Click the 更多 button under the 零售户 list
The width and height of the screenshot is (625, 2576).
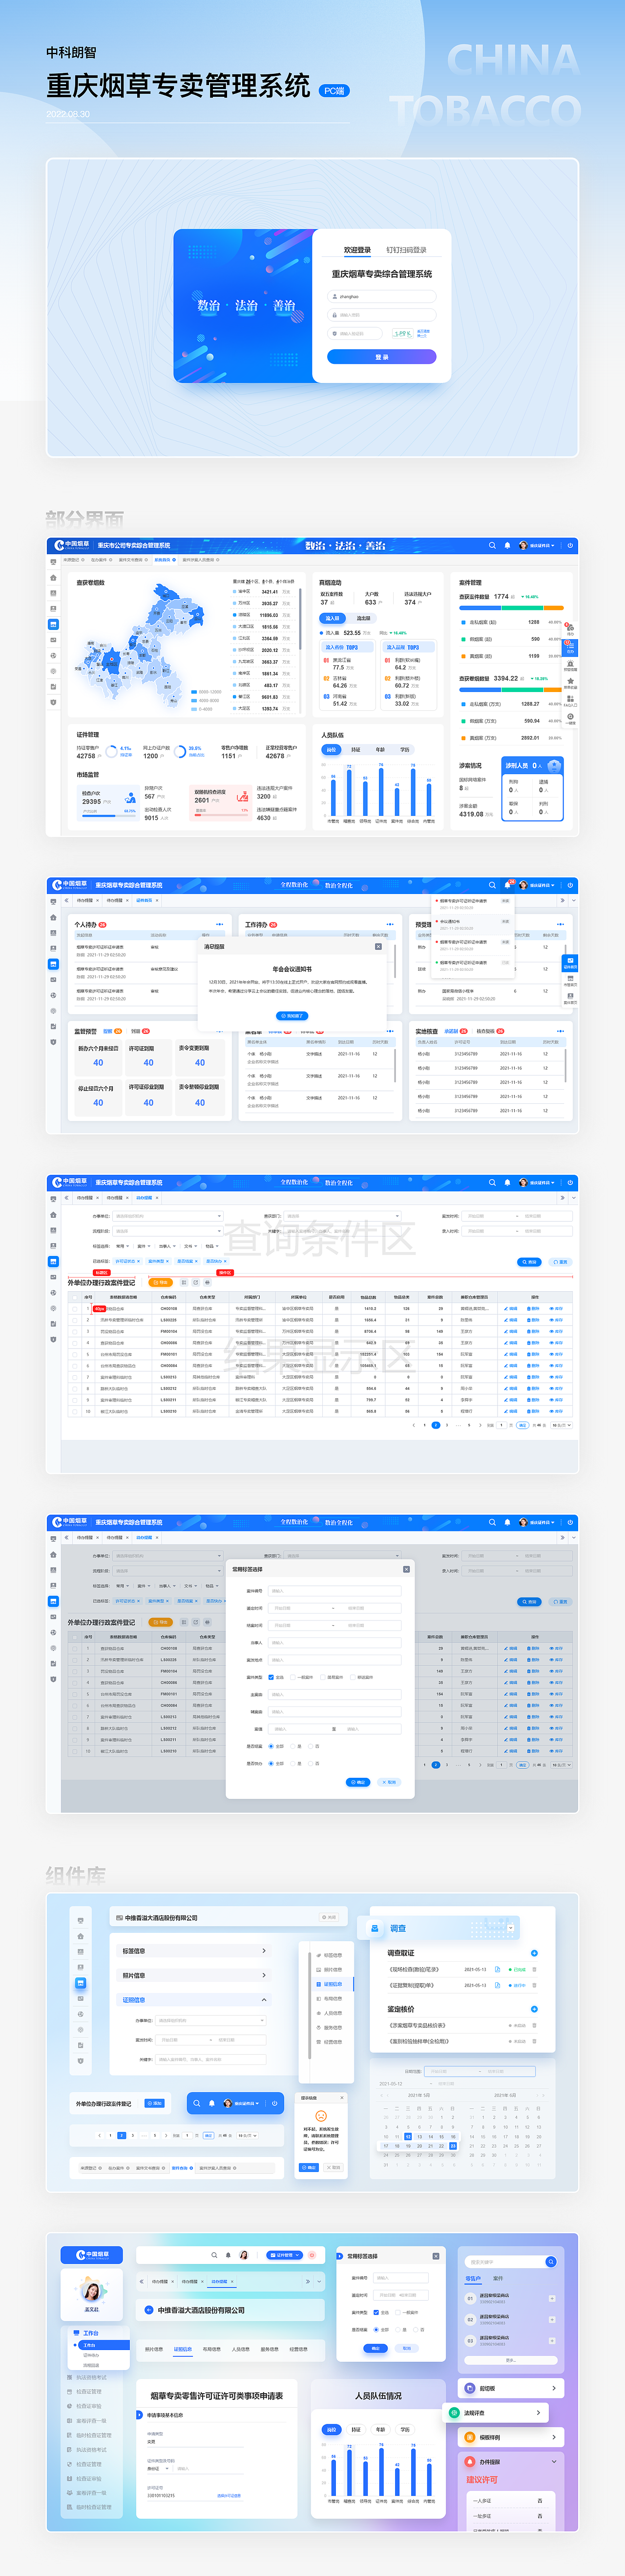[510, 2360]
